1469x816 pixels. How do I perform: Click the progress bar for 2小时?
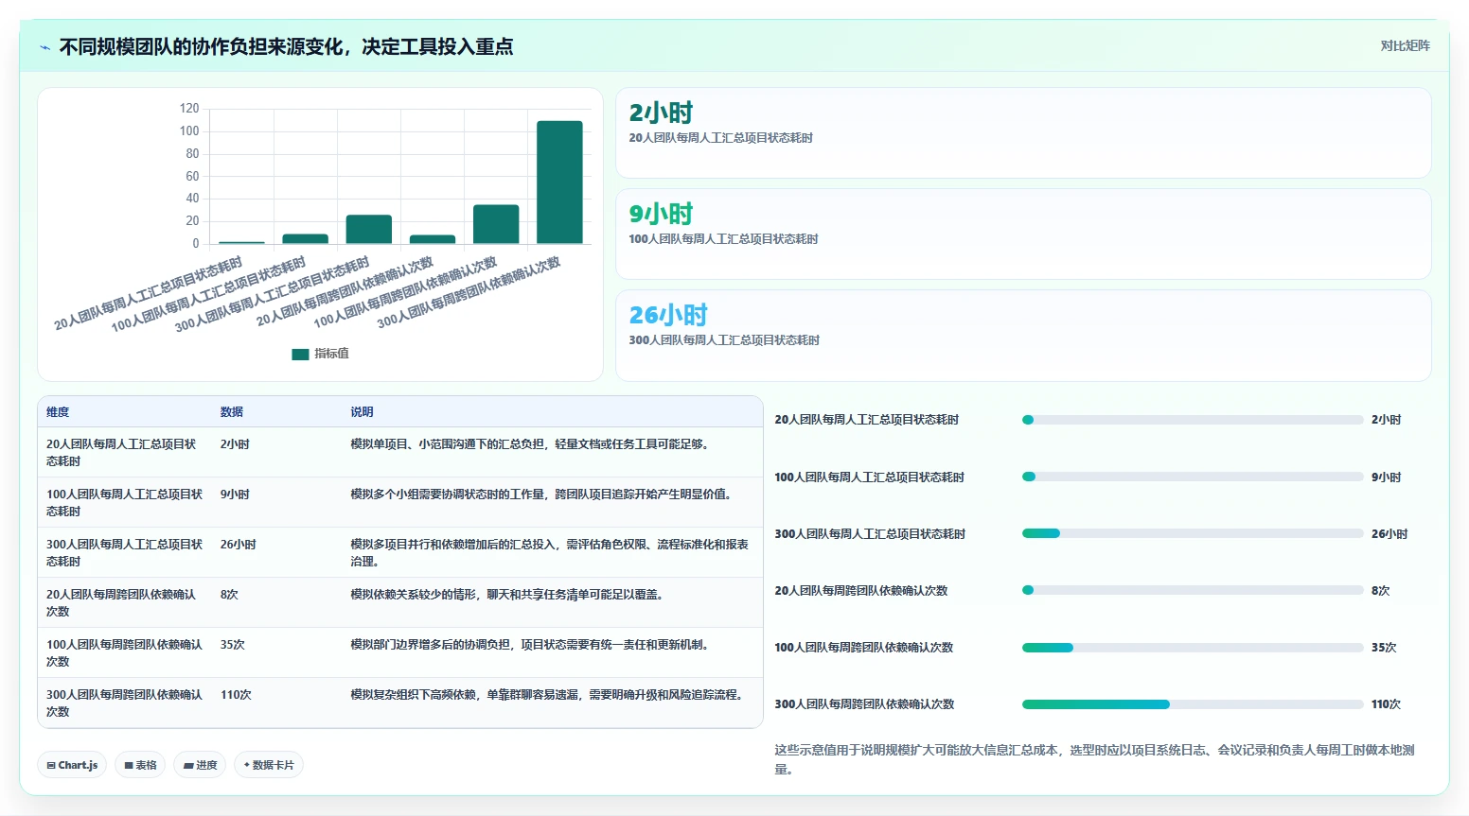(1193, 420)
